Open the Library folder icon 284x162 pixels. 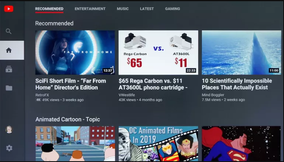9,88
